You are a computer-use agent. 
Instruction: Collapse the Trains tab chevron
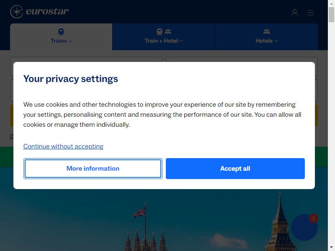(x=70, y=41)
